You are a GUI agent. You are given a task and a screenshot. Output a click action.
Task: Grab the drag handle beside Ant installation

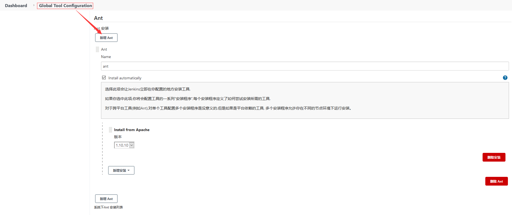(x=97, y=49)
